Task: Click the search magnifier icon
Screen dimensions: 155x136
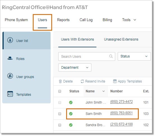Action: pyautogui.click(x=111, y=56)
